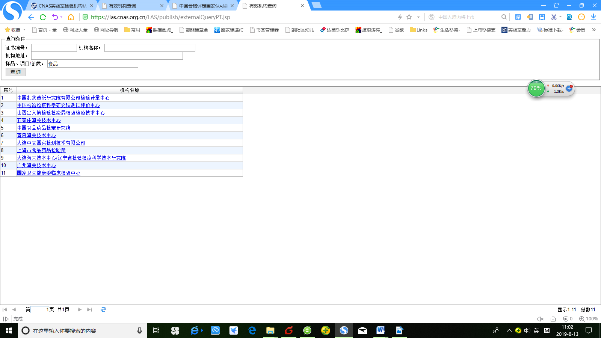Open link 广州海关技术中心

point(36,165)
